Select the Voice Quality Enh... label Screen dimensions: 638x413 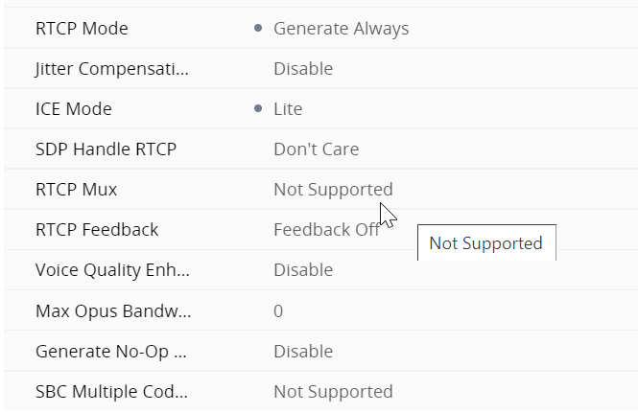[x=111, y=270]
